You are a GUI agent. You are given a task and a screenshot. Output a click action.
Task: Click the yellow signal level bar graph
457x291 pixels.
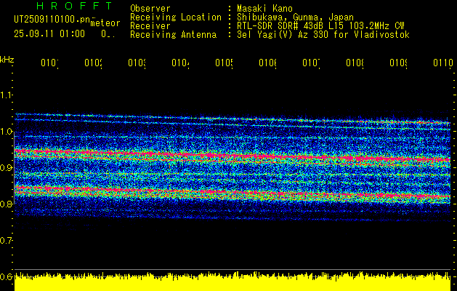pos(232,282)
